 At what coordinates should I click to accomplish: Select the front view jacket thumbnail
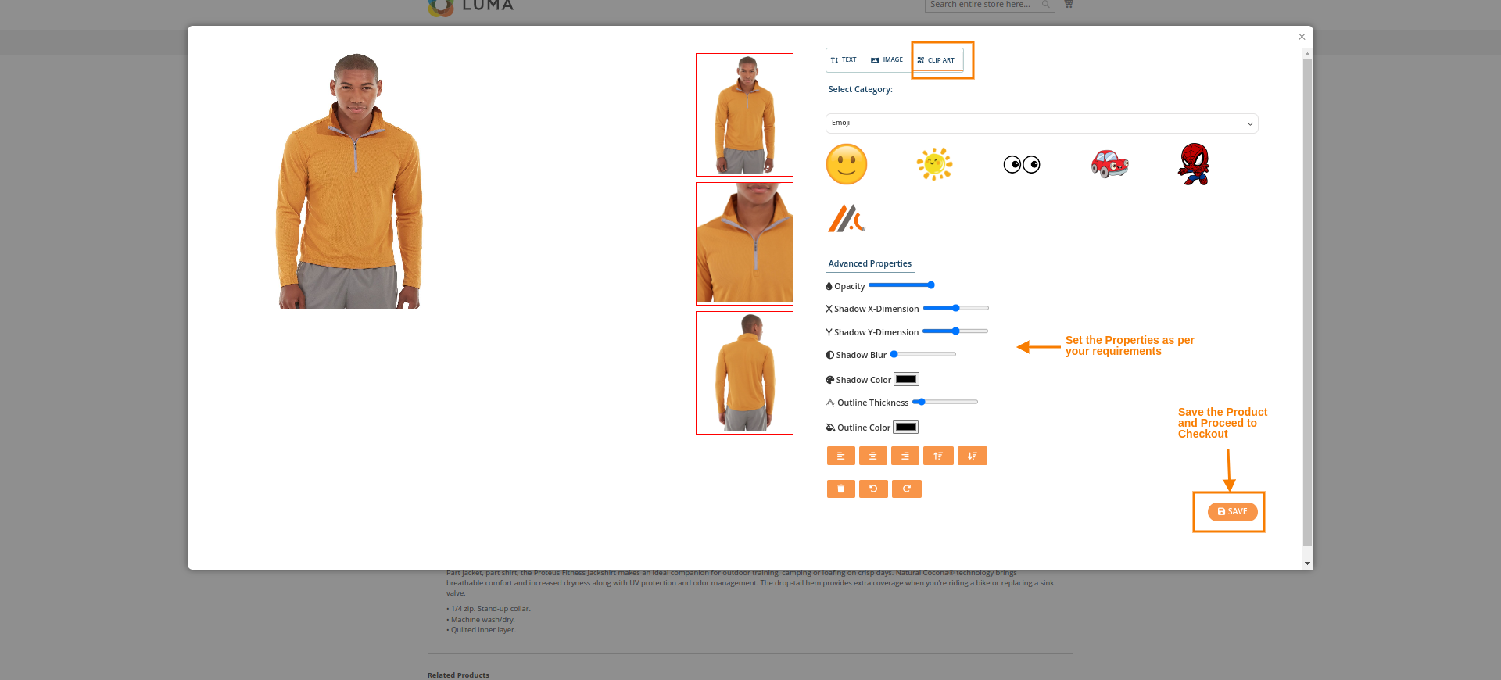click(744, 115)
